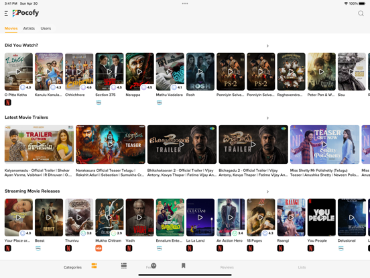The height and width of the screenshot is (278, 370).
Task: Select the orange grid bottom bar icon
Action: pos(94,266)
